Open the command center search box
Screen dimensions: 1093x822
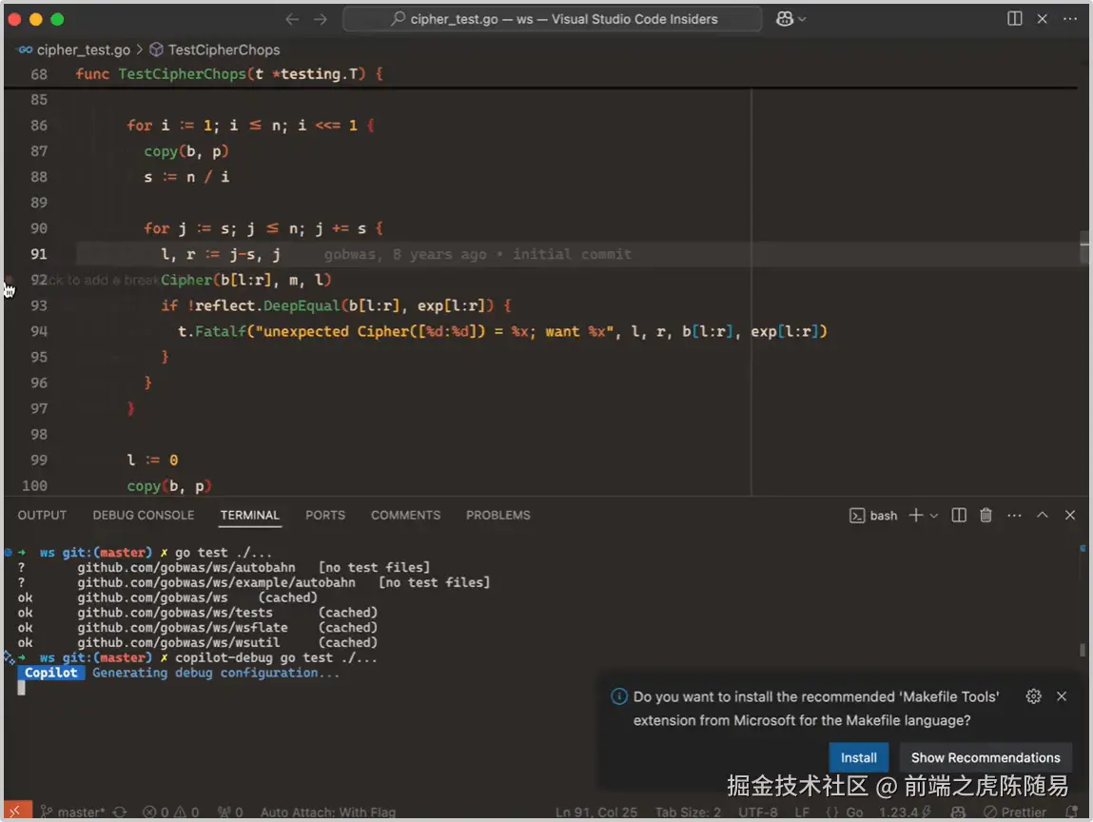[552, 20]
